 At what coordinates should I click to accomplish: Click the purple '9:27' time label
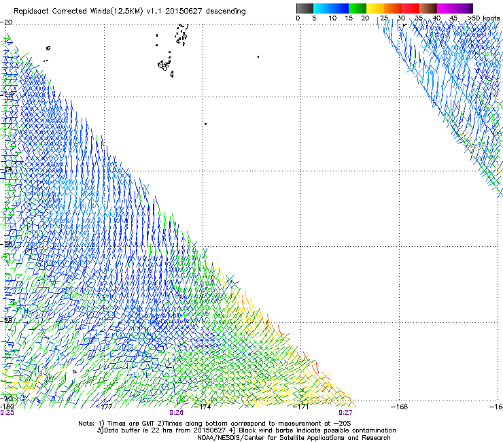pyautogui.click(x=345, y=413)
